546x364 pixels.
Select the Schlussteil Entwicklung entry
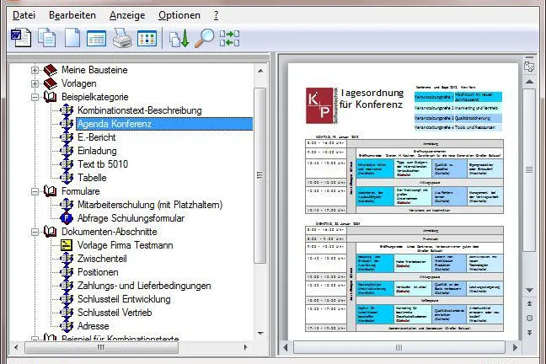click(x=124, y=299)
